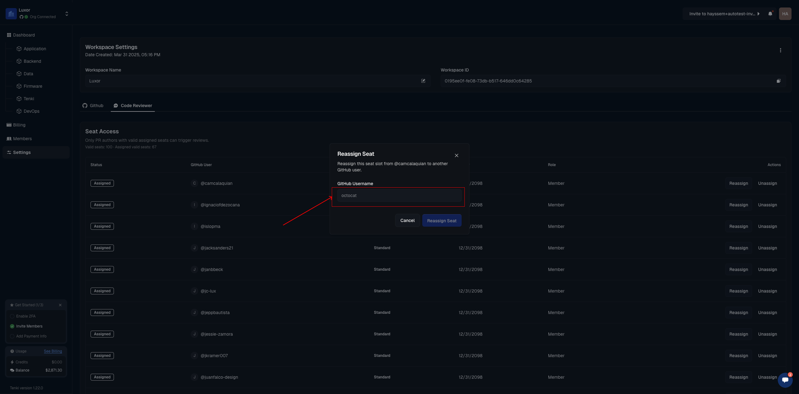The image size is (799, 394).
Task: Toggle the Enable 2FA checklist item
Action: click(x=12, y=316)
